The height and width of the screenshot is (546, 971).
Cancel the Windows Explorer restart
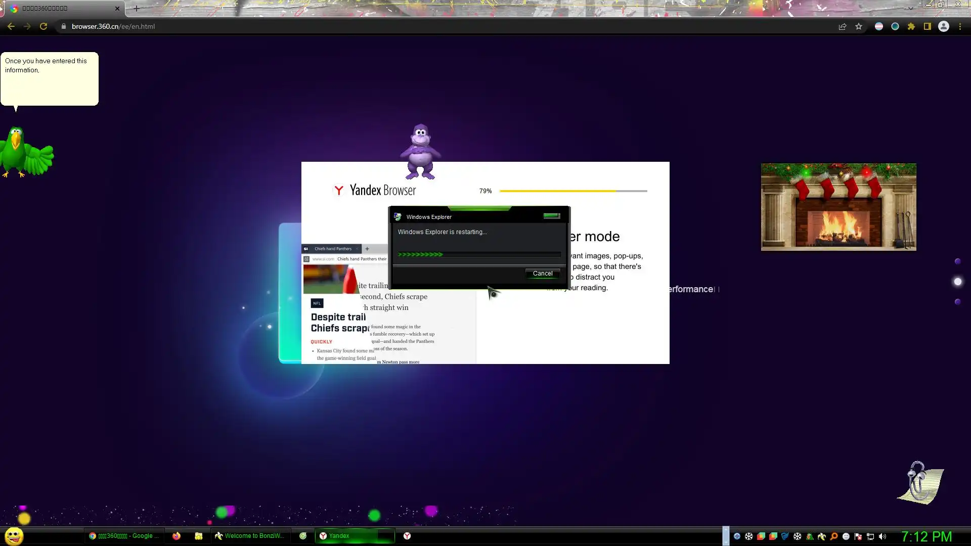pyautogui.click(x=542, y=274)
